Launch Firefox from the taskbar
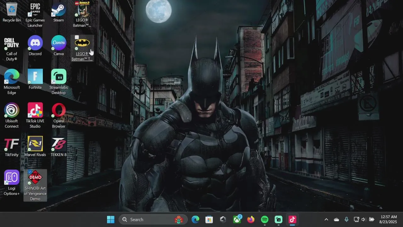 click(x=251, y=219)
